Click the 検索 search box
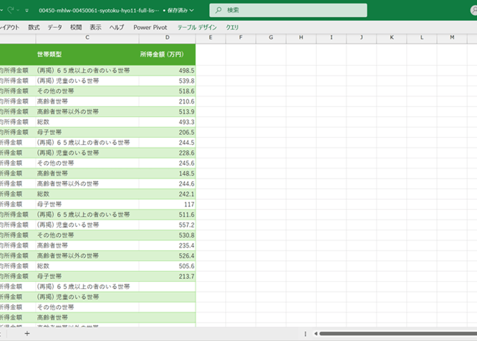This screenshot has width=477, height=341. tap(288, 10)
